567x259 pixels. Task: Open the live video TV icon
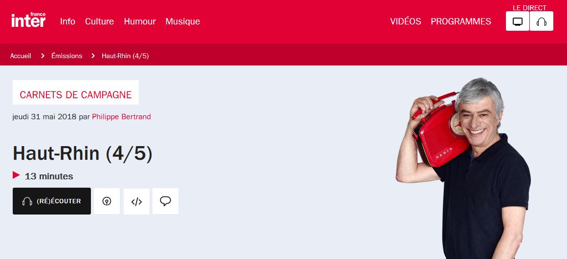518,21
